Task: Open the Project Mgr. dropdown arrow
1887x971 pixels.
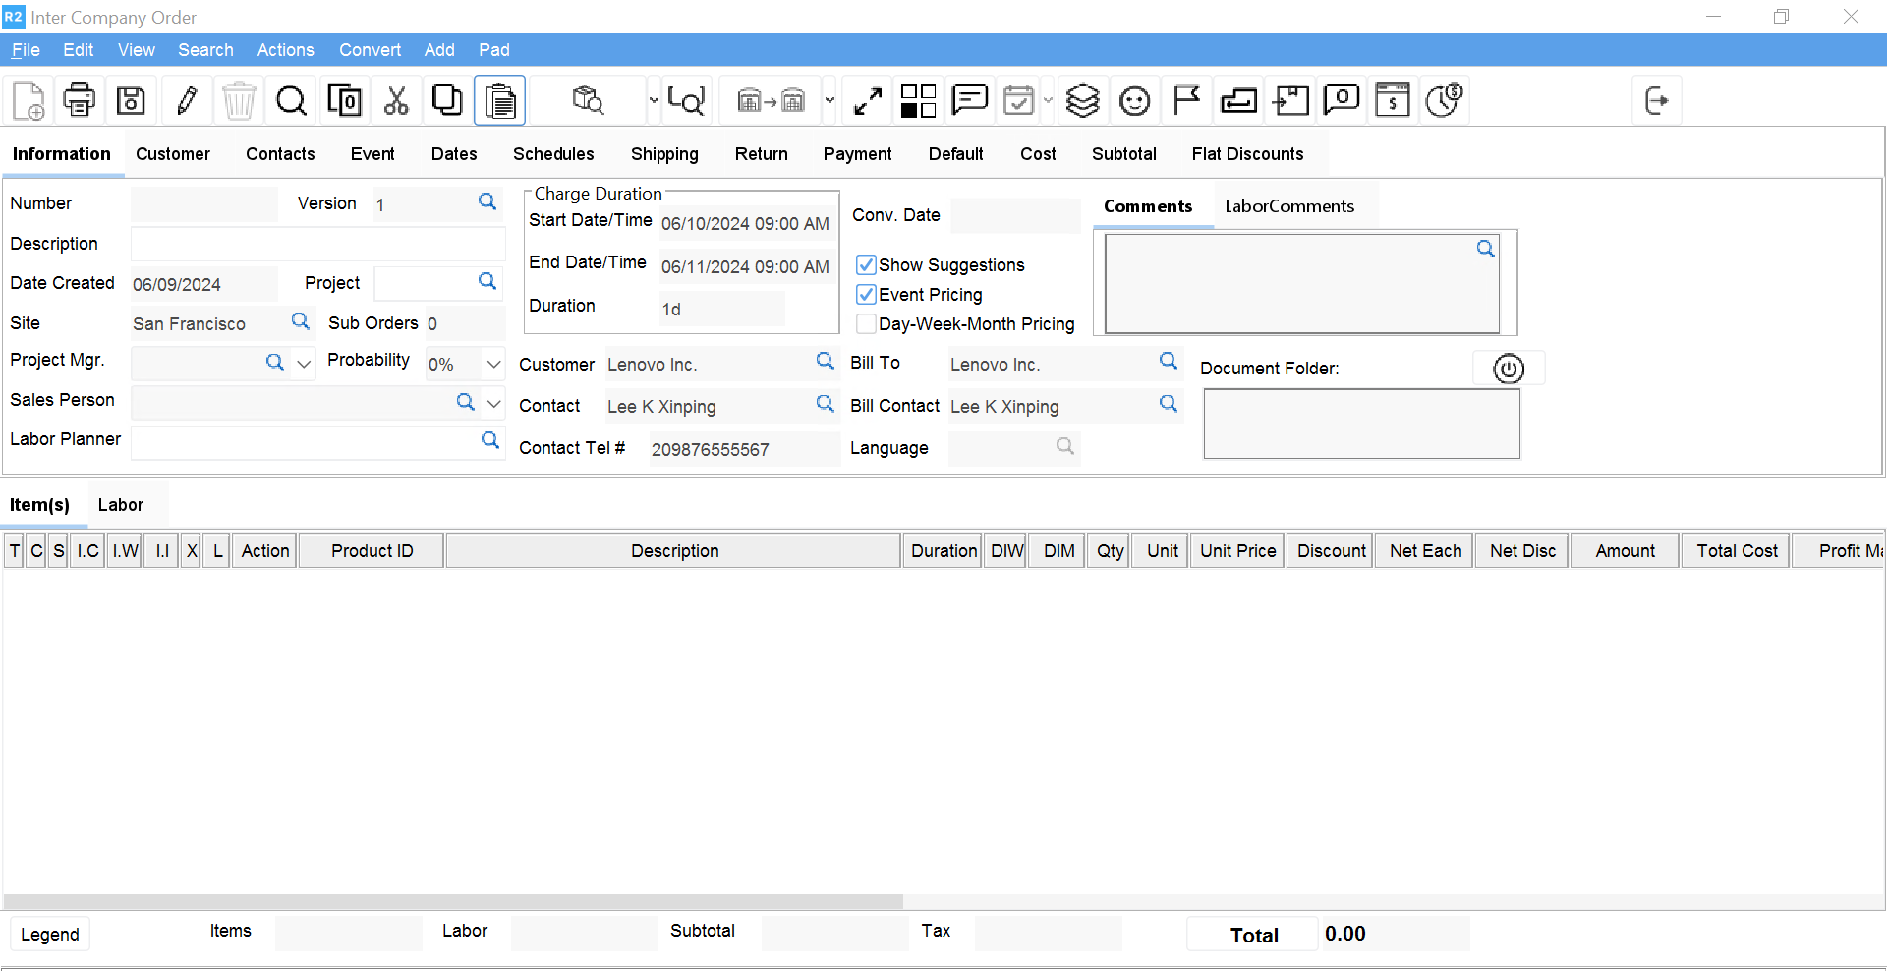Action: coord(304,363)
